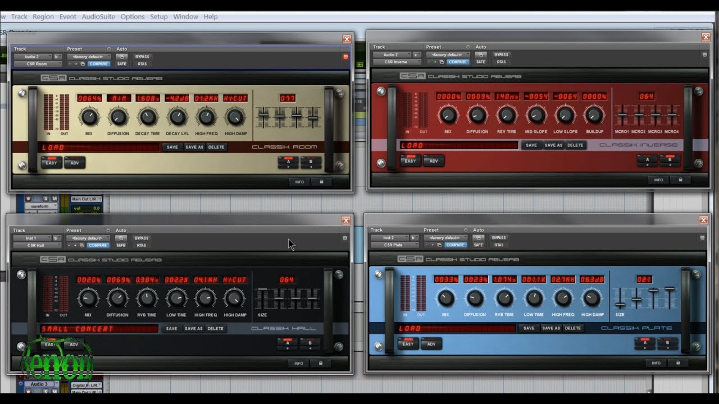The width and height of the screenshot is (719, 404).
Task: Open the Setup menu
Action: pyautogui.click(x=159, y=17)
